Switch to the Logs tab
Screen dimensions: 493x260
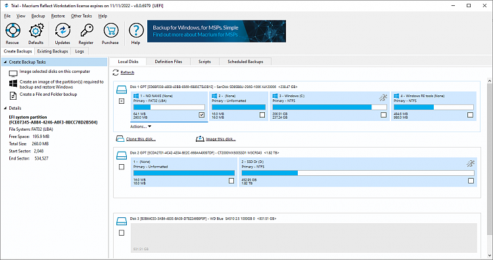pos(80,51)
